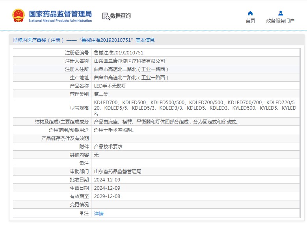Click the 首页 home icon
Viewport: 307px width, 228px height.
pyautogui.click(x=250, y=13)
